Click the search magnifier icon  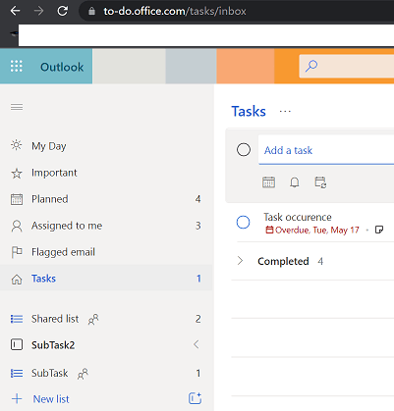tap(311, 66)
